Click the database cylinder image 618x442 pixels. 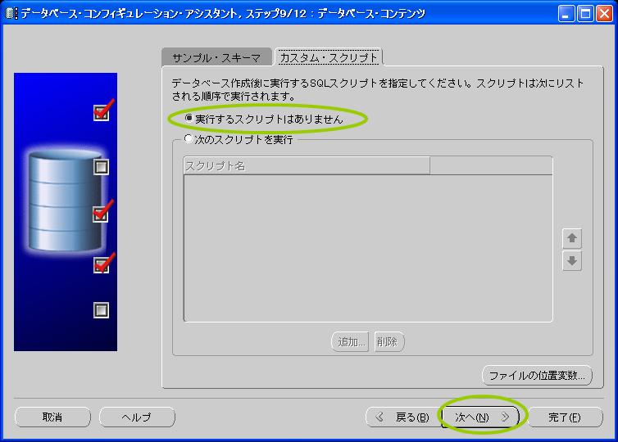click(x=65, y=201)
